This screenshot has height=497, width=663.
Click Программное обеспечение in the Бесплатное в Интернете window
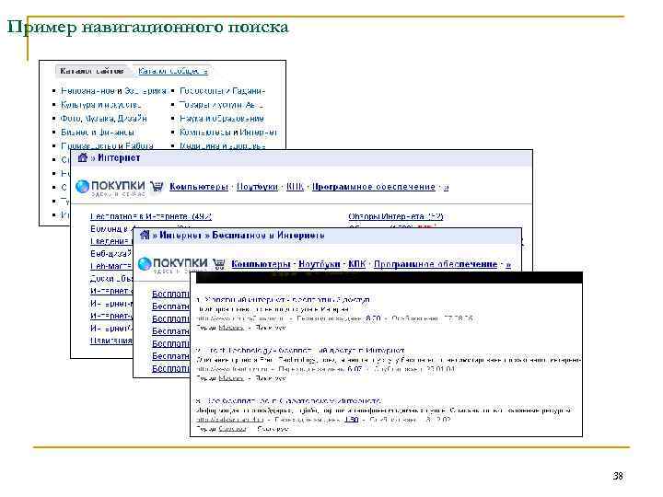point(436,264)
